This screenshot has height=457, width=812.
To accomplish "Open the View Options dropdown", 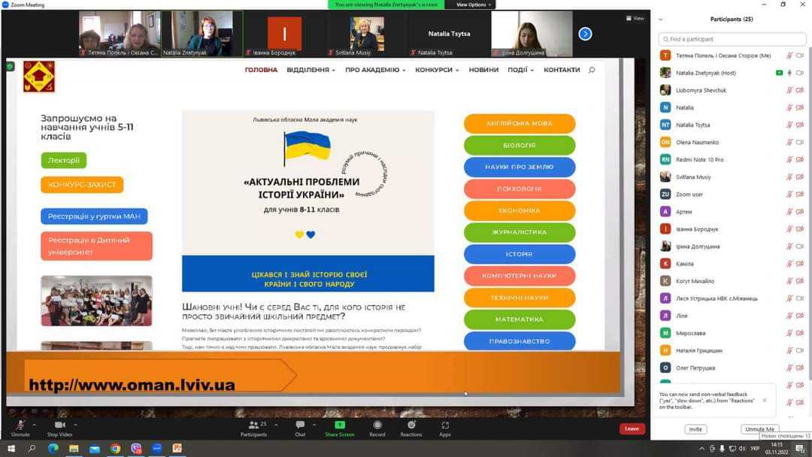I will click(474, 5).
